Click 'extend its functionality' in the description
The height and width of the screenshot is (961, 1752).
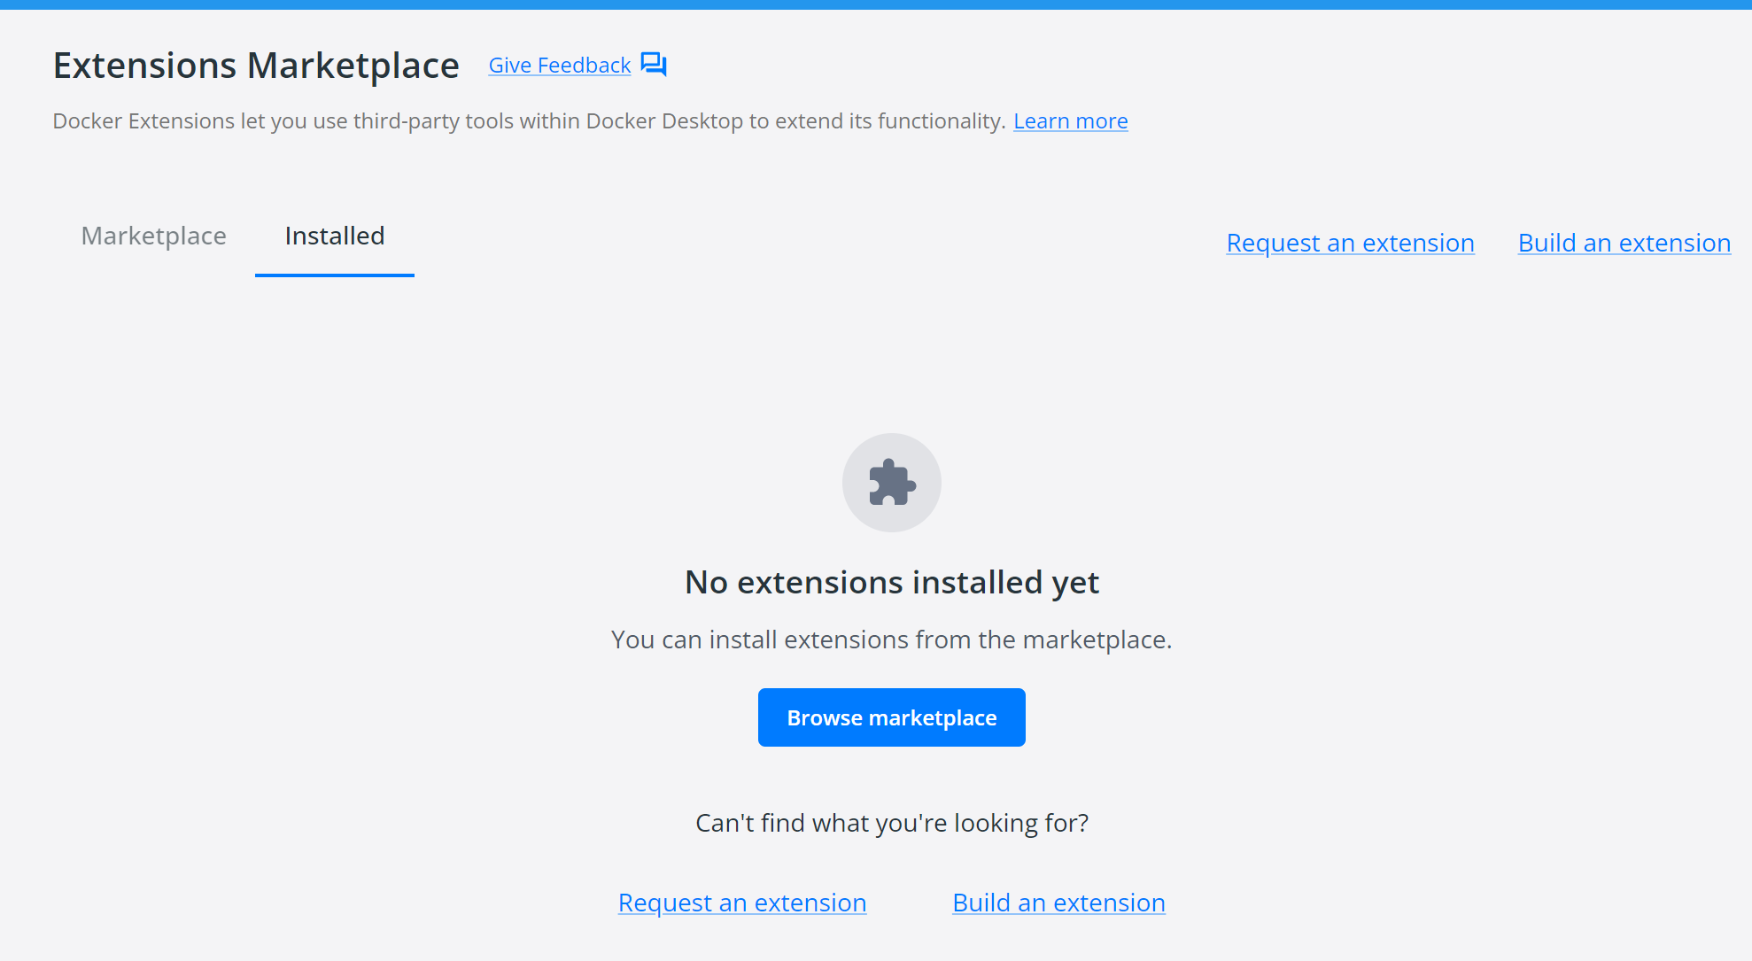pyautogui.click(x=888, y=121)
